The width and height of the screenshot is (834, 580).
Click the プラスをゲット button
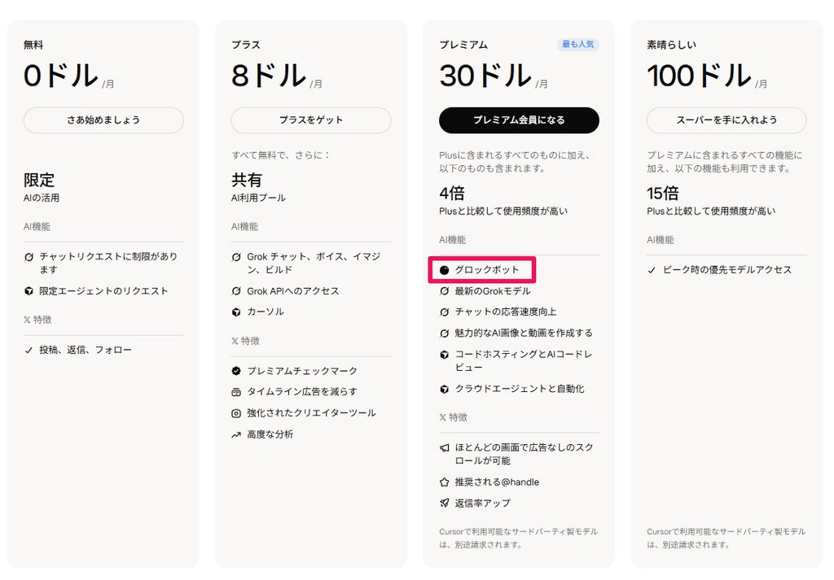[311, 120]
